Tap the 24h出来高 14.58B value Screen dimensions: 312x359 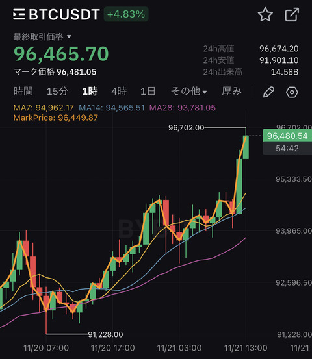coord(285,72)
